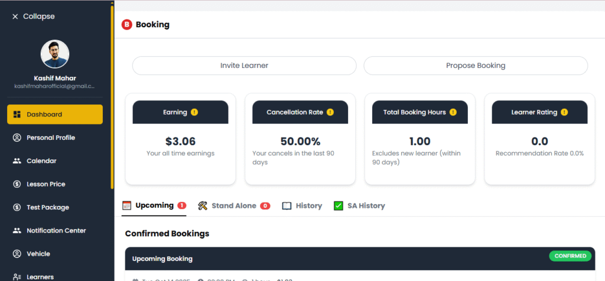
Task: Switch to the Stand Alone tab
Action: (233, 206)
